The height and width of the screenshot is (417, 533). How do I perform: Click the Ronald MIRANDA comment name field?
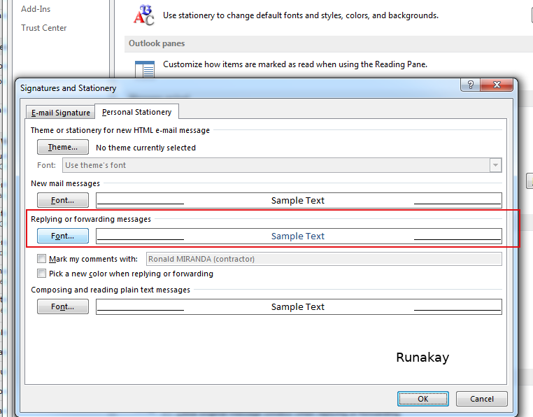(324, 259)
